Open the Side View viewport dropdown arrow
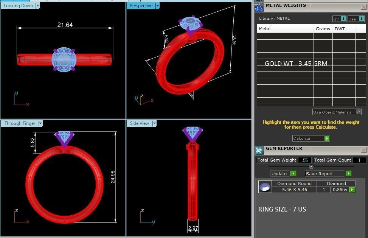 coord(154,123)
